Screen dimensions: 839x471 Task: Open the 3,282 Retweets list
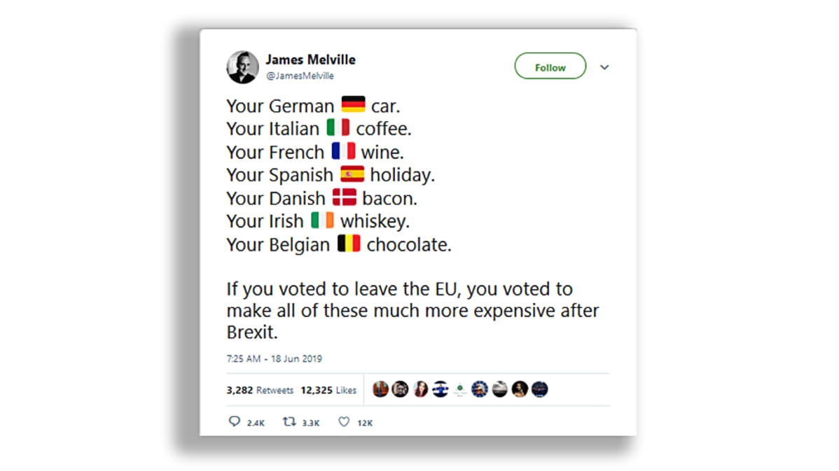point(260,391)
